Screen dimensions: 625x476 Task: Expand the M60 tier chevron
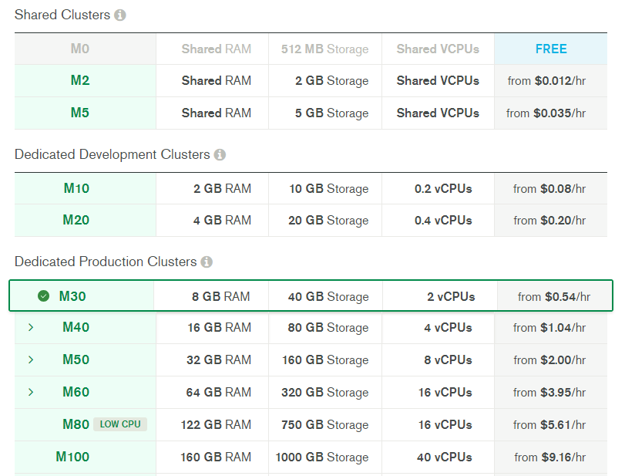(31, 392)
